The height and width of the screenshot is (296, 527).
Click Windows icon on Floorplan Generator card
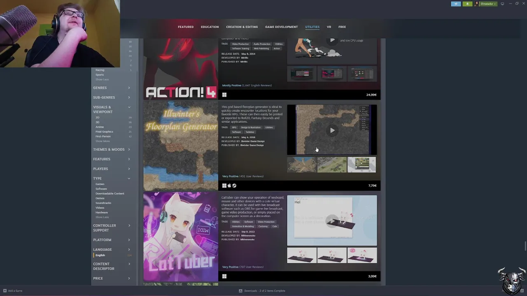[x=224, y=186]
